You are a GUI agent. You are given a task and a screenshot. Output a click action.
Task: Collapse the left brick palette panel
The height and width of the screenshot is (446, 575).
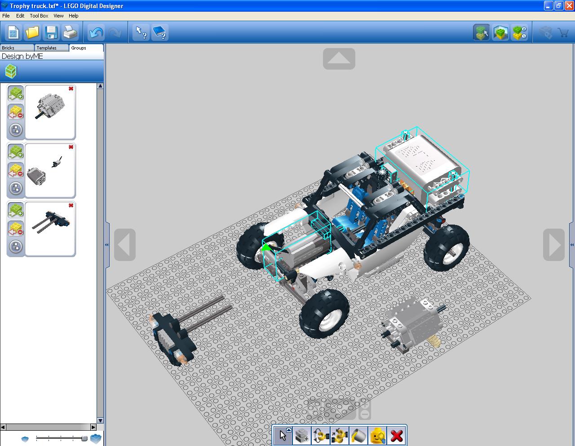tap(106, 245)
